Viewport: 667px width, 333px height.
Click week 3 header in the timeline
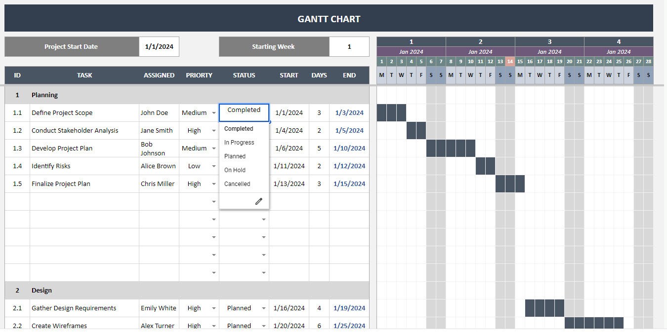click(549, 42)
